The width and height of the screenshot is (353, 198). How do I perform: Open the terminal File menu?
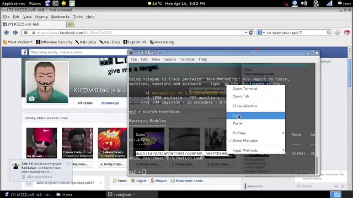click(x=134, y=59)
